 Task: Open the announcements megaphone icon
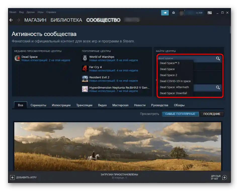pyautogui.click(x=165, y=13)
